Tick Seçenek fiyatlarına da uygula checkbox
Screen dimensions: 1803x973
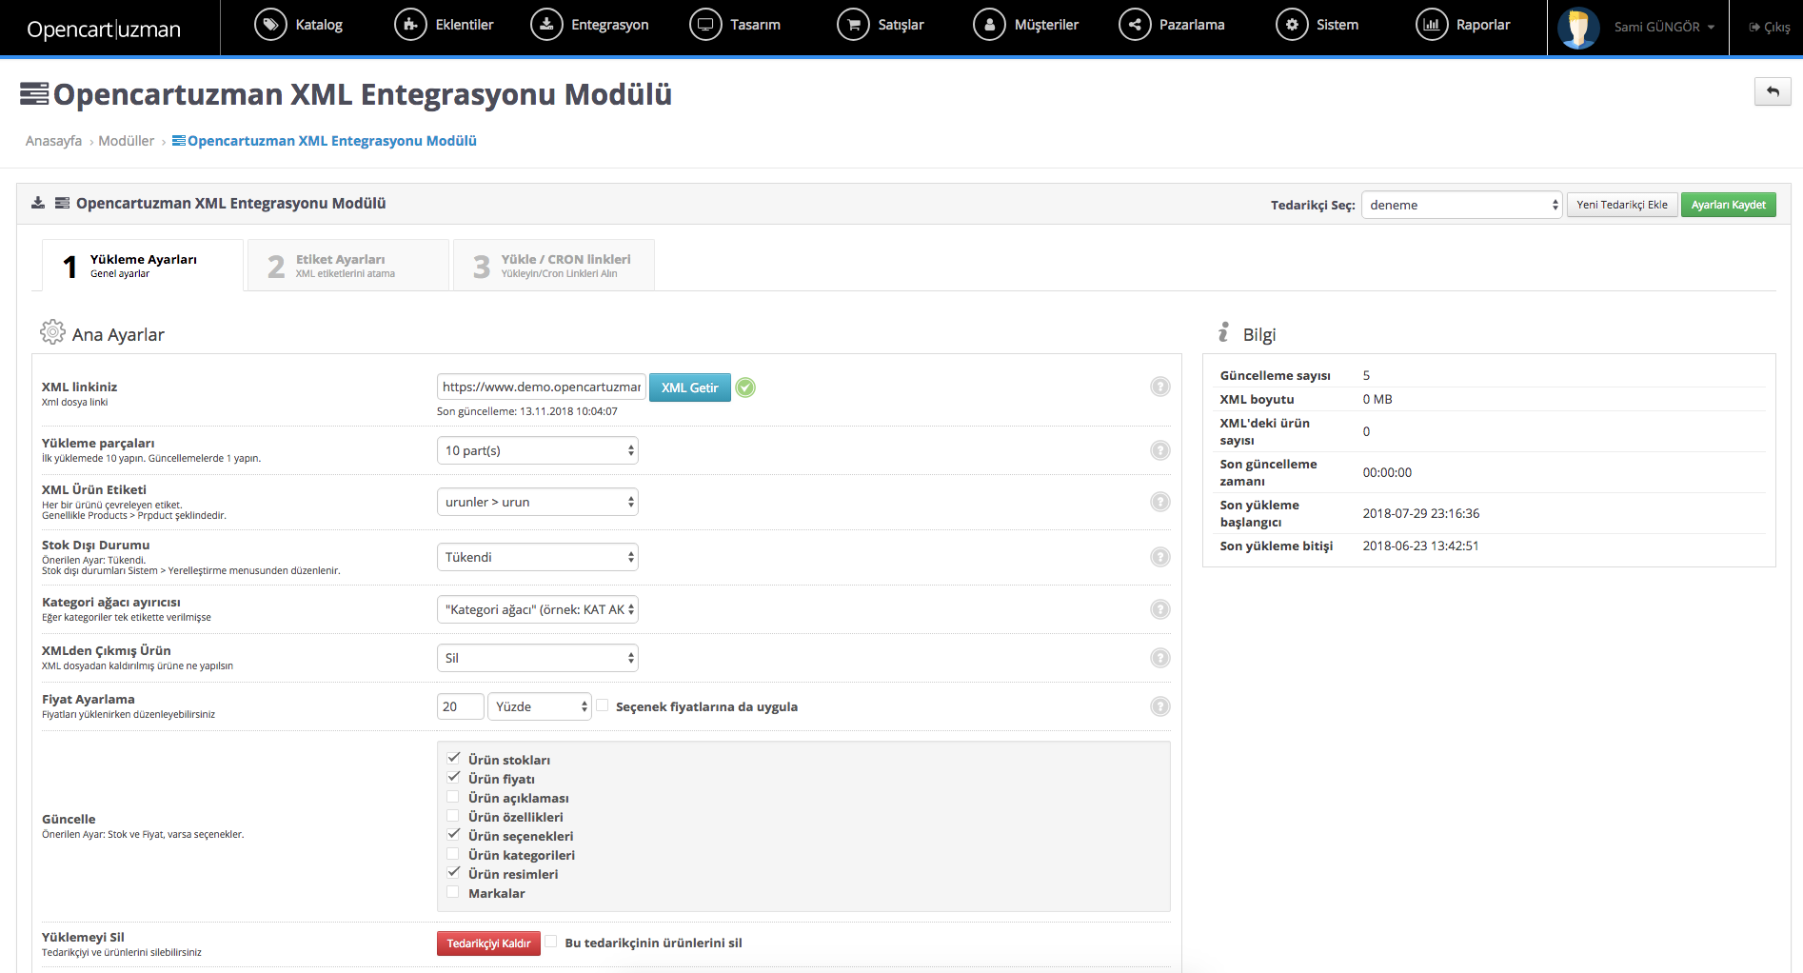pyautogui.click(x=603, y=705)
